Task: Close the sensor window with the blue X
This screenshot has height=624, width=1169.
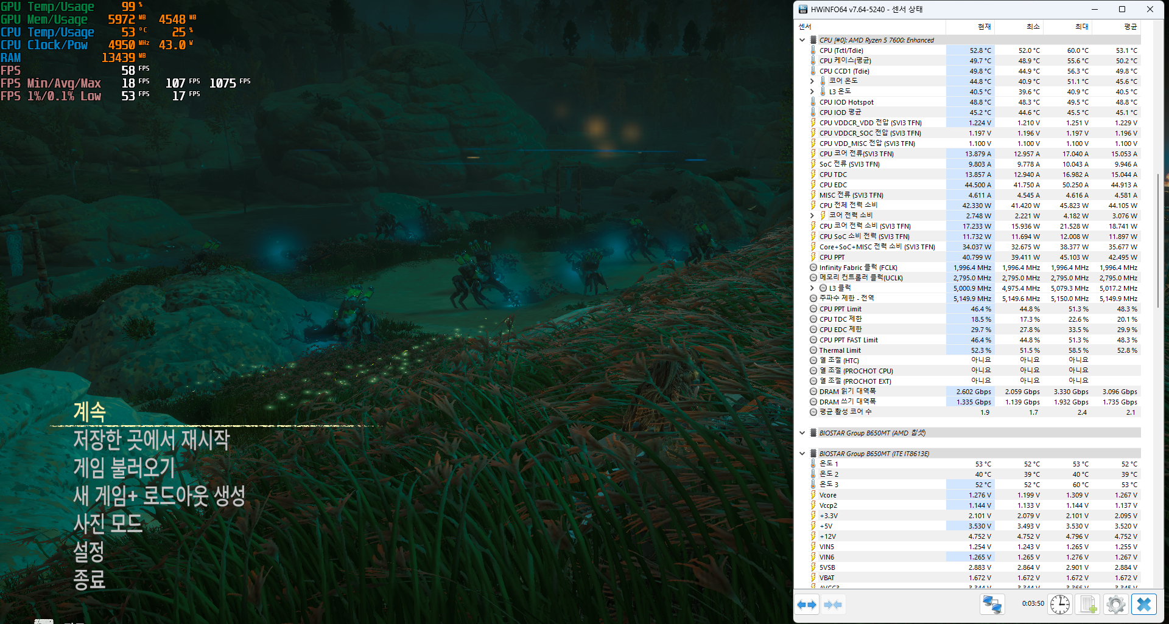Action: pyautogui.click(x=1144, y=605)
